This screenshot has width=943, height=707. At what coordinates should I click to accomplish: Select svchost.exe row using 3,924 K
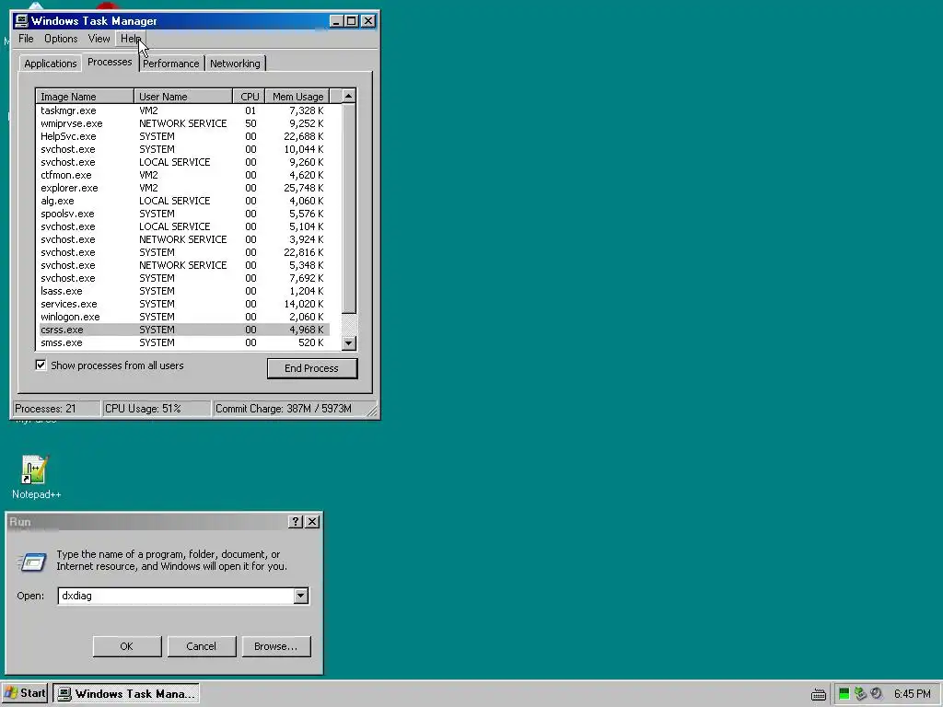pos(183,239)
